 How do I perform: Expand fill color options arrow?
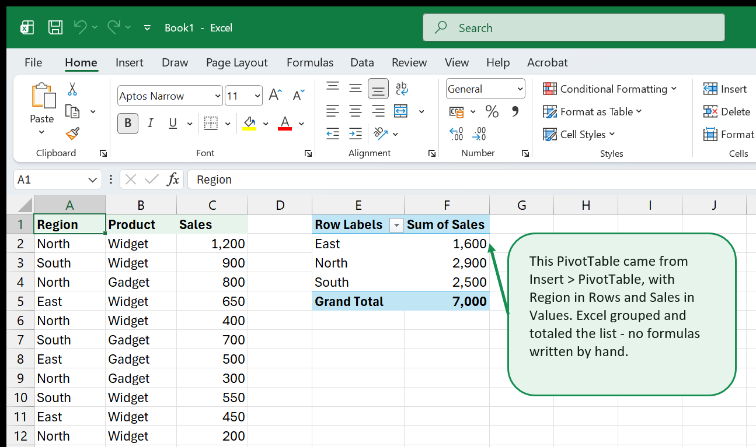coord(266,124)
